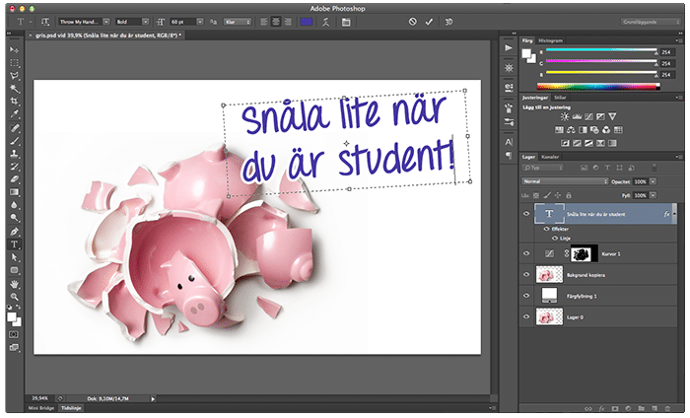
Task: Switch to the Kanaler tab
Action: pos(550,157)
